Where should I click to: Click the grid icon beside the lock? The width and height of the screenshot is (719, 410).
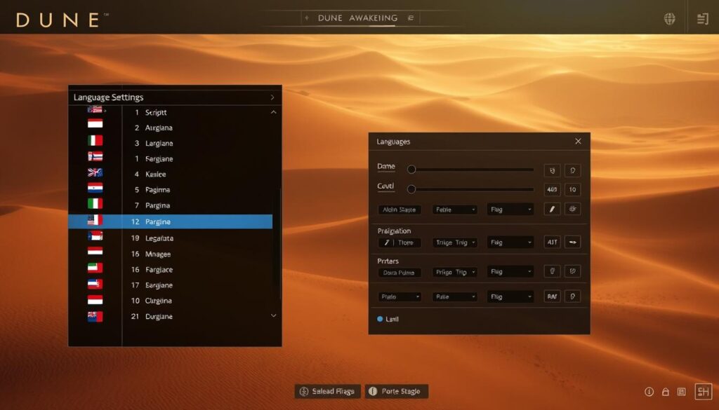681,392
